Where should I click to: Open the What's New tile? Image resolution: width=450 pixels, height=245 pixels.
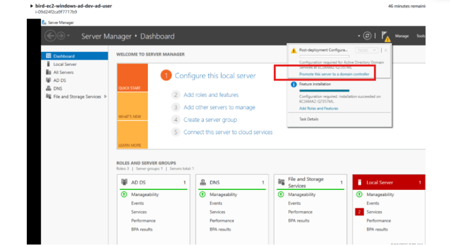tap(132, 106)
